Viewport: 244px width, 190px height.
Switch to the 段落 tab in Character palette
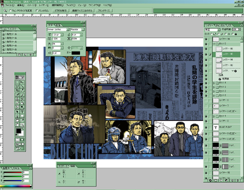point(58,25)
